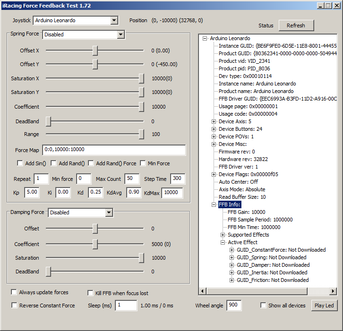Image resolution: width=343 pixels, height=331 pixels.
Task: Click the Kp value field
Action: click(x=32, y=192)
